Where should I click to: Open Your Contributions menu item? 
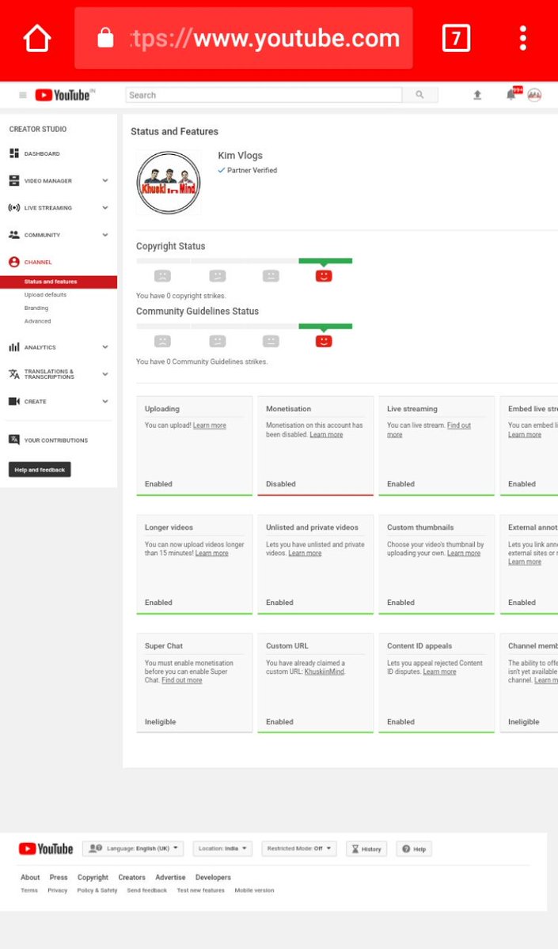click(56, 440)
